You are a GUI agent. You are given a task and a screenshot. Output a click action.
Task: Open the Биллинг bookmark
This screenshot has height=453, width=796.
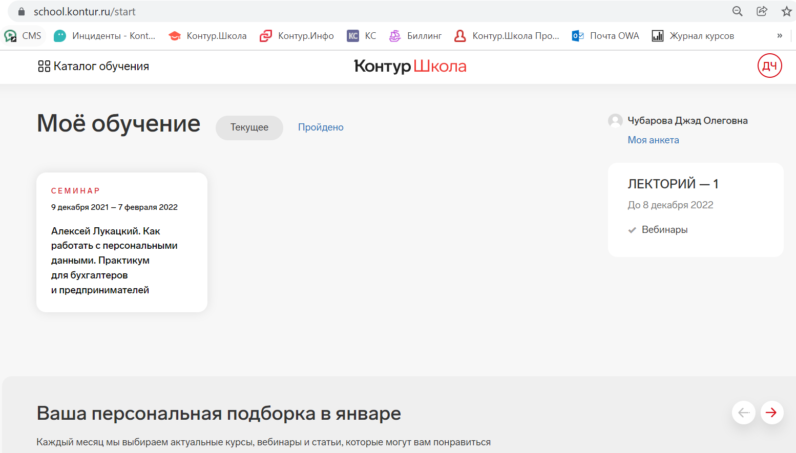click(x=415, y=36)
